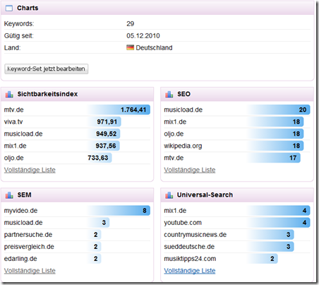Image resolution: width=319 pixels, height=285 pixels.
Task: Select partnersuche.de in SEM list
Action: 28,235
